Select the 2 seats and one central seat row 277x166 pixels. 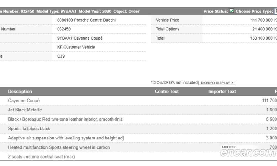pyautogui.click(x=41, y=157)
